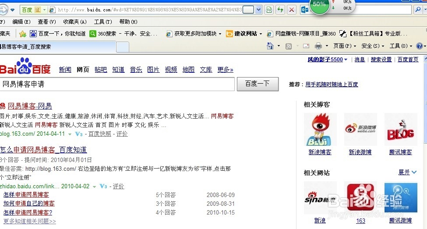Click the red 163 site thumbnail

point(360,197)
